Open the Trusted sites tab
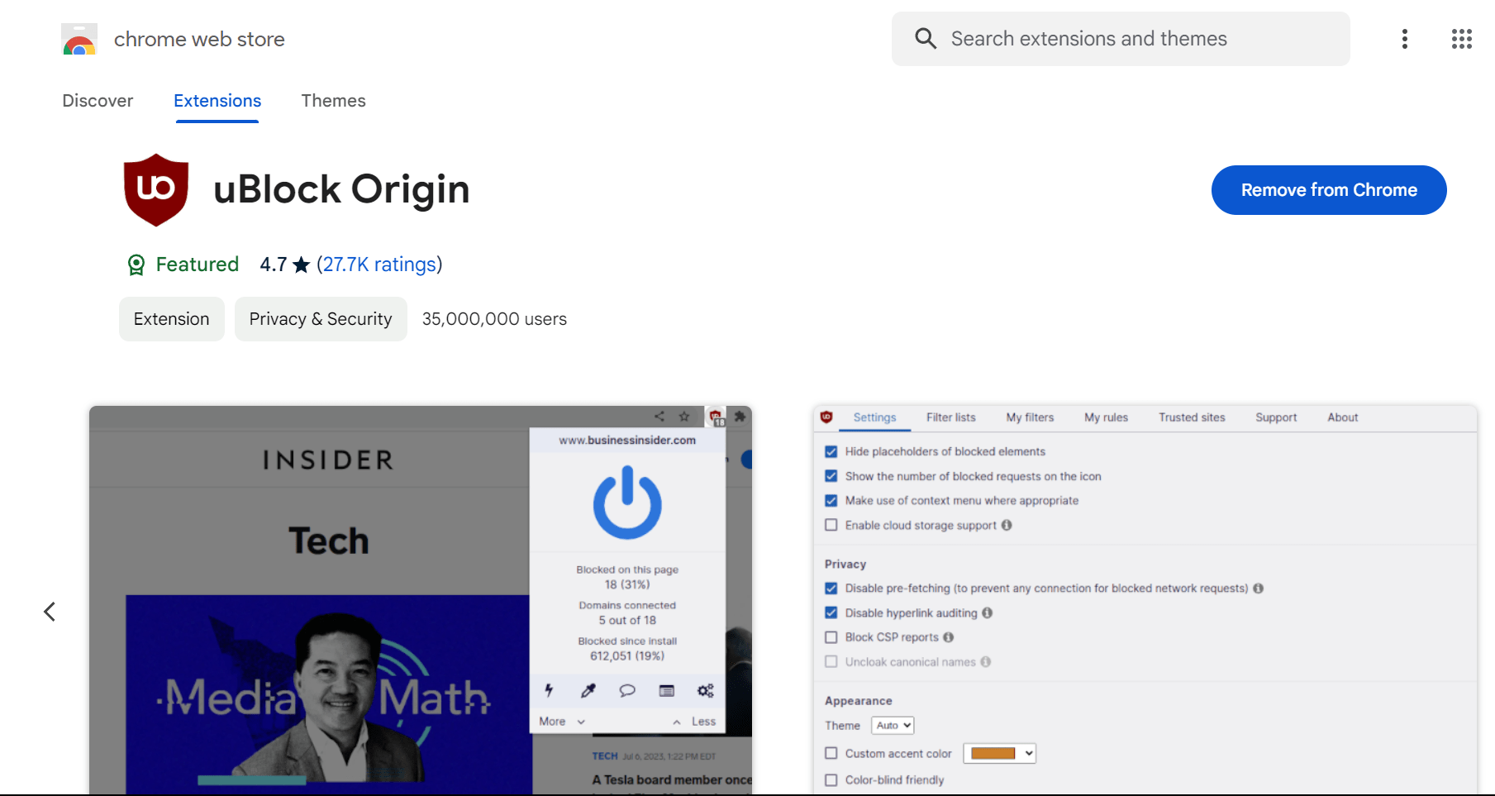1495x796 pixels. click(x=1192, y=417)
